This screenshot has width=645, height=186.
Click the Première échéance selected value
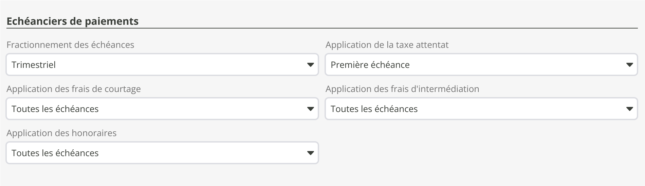click(x=370, y=65)
